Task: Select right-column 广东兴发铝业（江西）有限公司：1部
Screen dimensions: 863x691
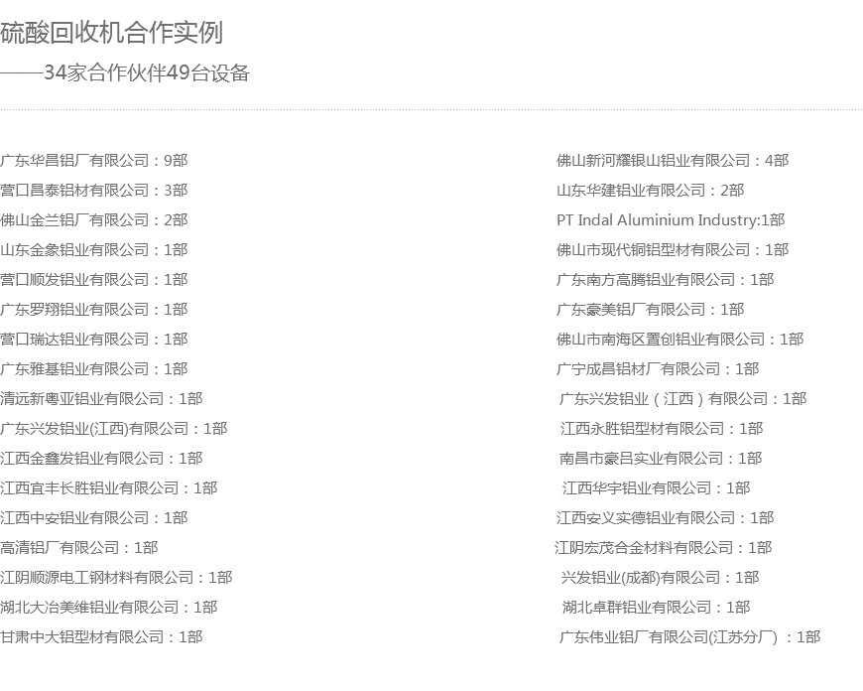Action: click(x=683, y=398)
